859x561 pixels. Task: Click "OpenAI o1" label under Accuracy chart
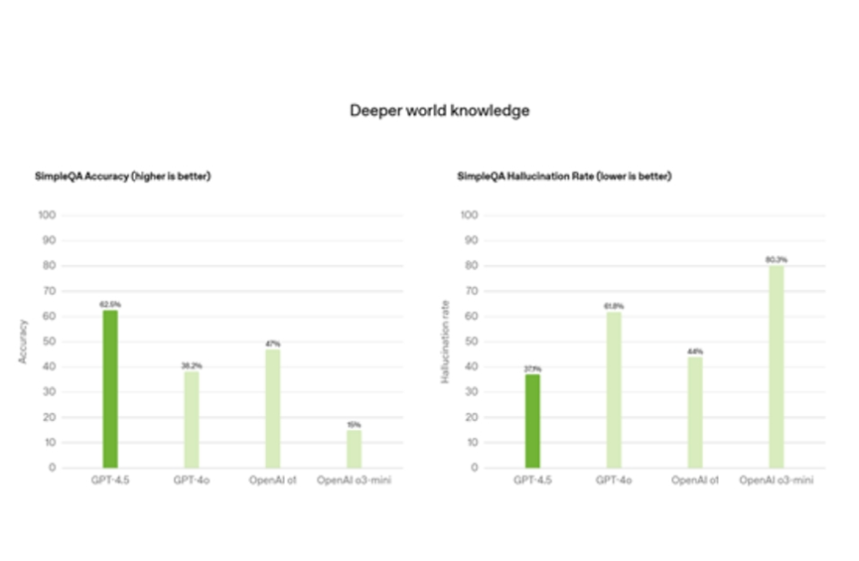pos(273,481)
